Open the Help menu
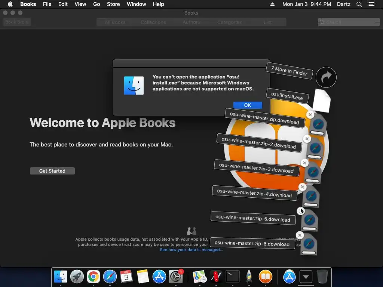 (158, 4)
